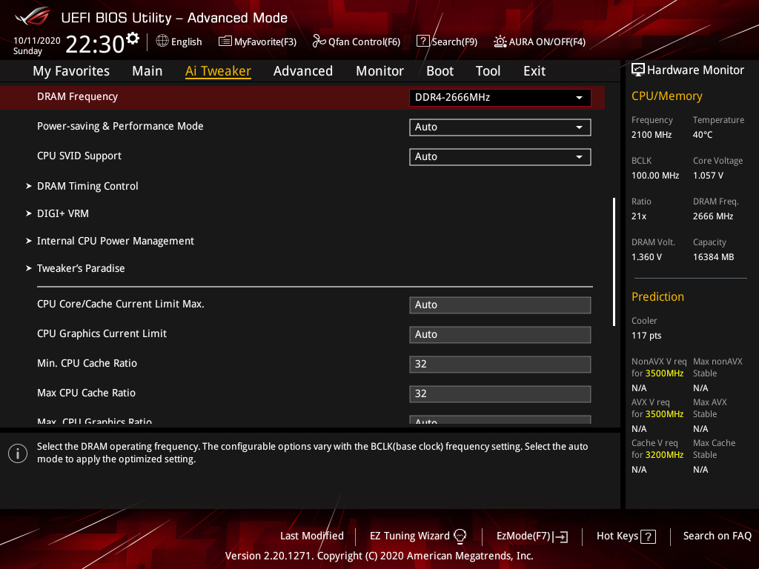Screen dimensions: 759x569
Task: Switch to EzMode(F7)
Action: pos(524,536)
